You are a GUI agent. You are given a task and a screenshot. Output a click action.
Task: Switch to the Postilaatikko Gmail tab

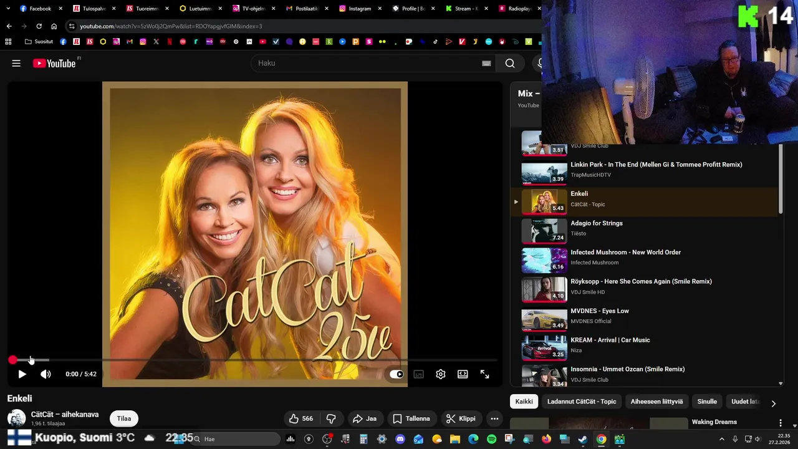coord(306,9)
